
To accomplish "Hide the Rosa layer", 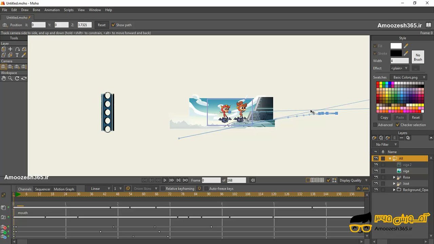I will click(x=376, y=177).
